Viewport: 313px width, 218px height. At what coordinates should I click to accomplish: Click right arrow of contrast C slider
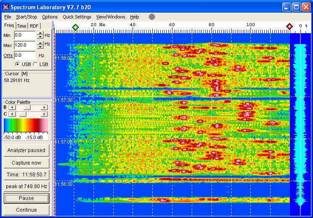(x=44, y=114)
